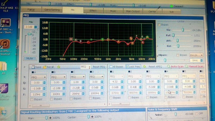Click the Noise level slider handle
The height and width of the screenshot is (121, 215).
[176, 114]
